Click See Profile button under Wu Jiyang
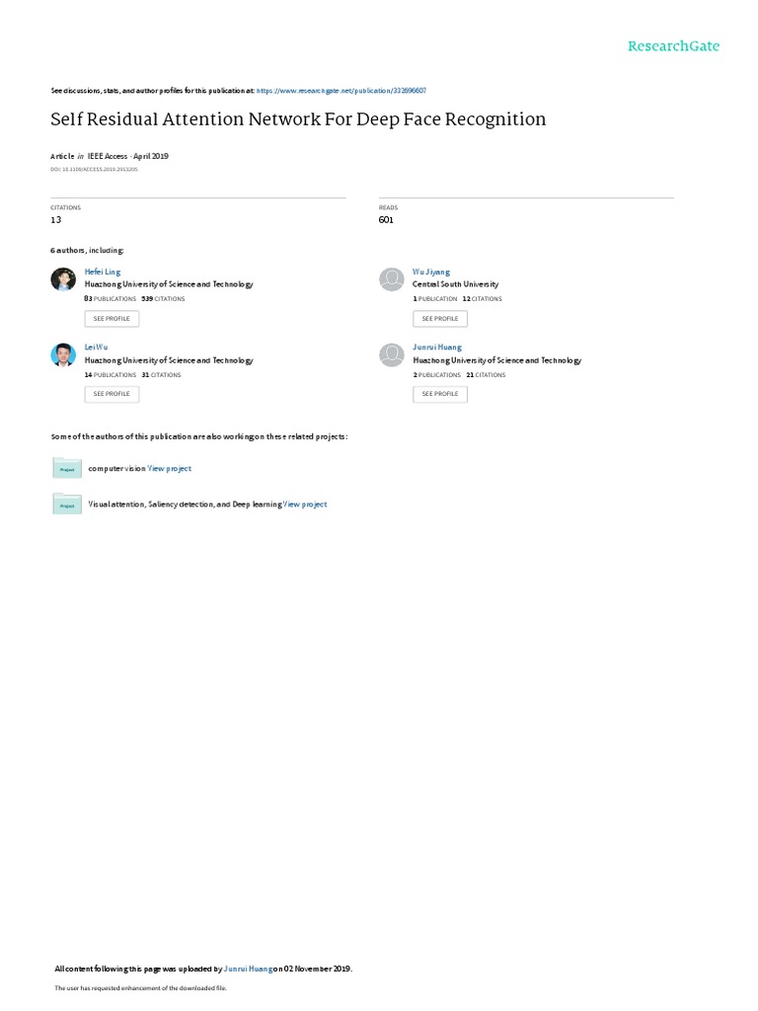The image size is (758, 1011). pos(440,319)
